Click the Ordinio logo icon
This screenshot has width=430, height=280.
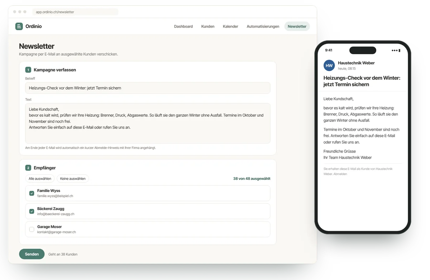19,26
